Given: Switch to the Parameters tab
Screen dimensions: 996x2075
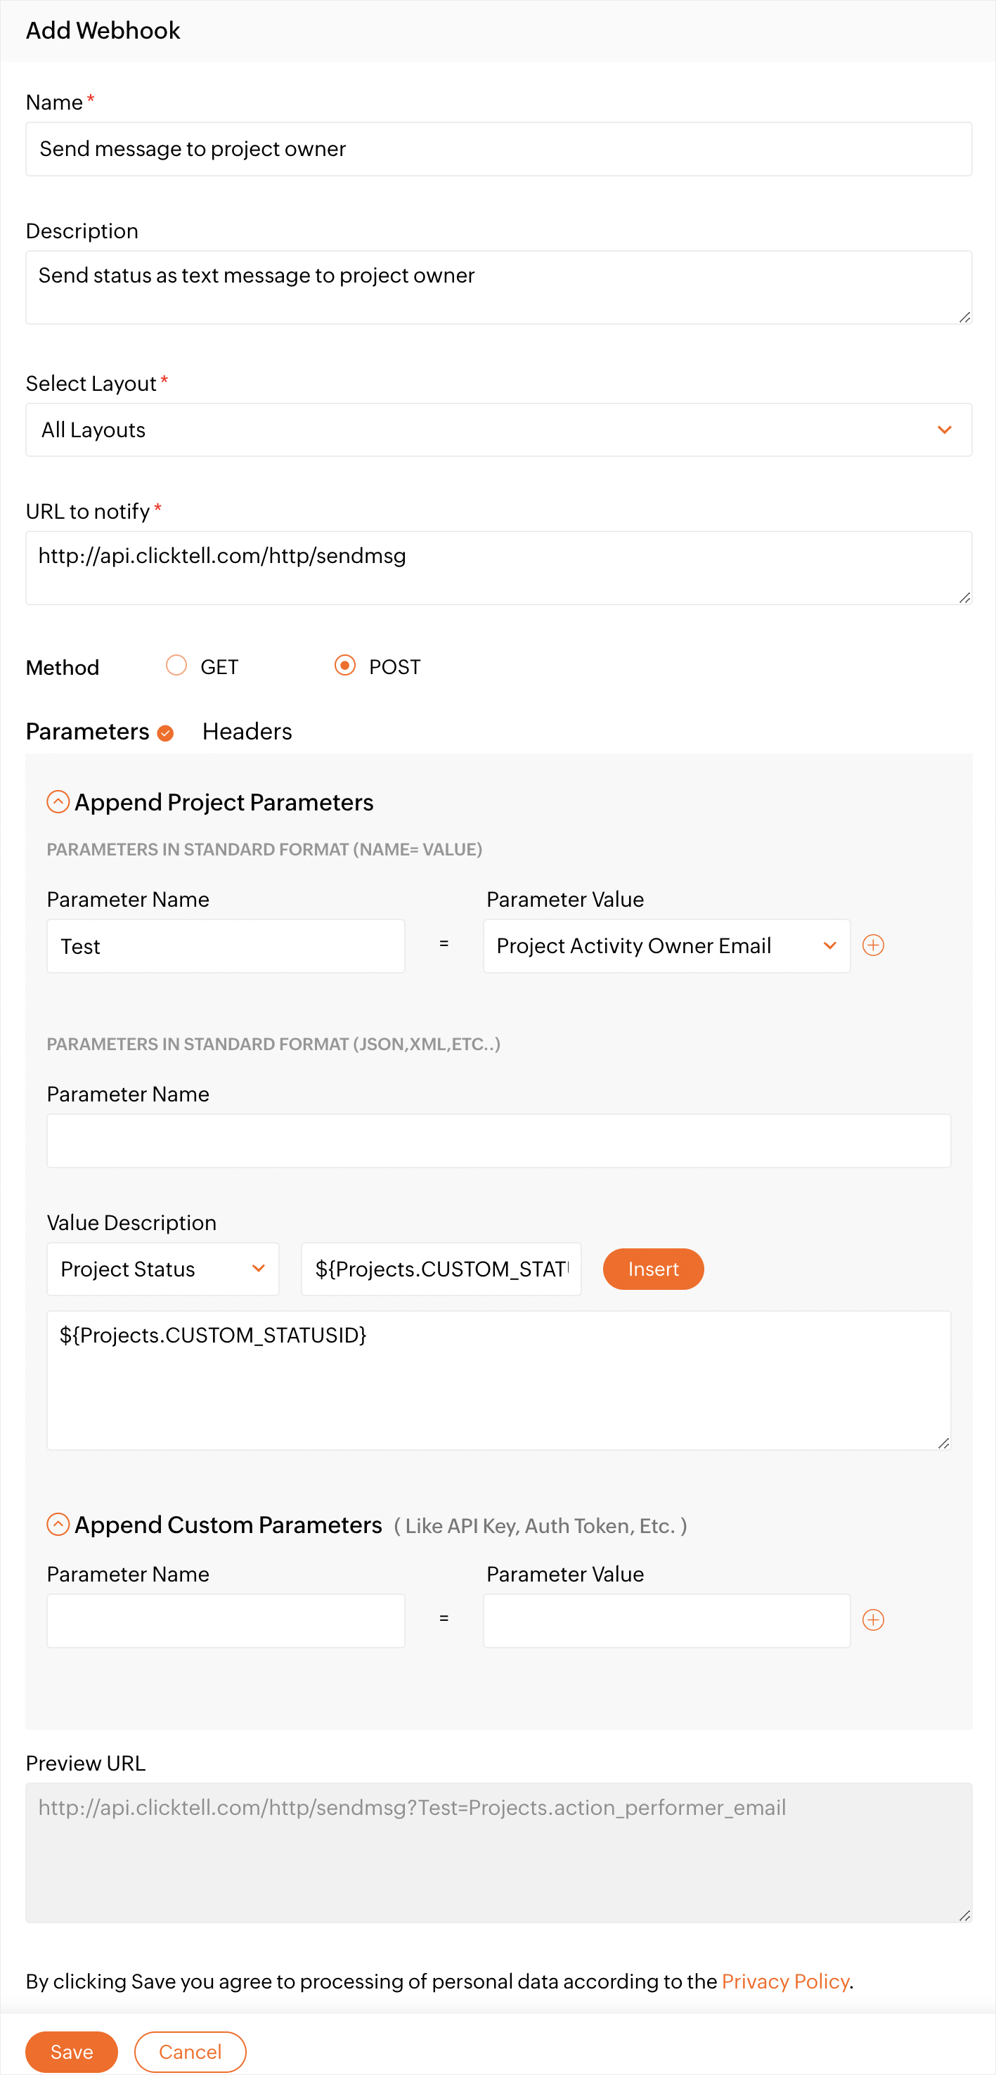Looking at the screenshot, I should click(x=88, y=732).
